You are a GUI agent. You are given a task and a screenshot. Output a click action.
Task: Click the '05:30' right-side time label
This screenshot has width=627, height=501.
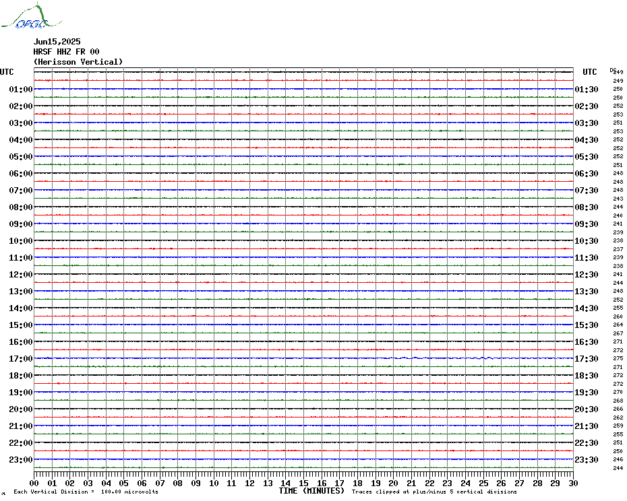point(587,157)
